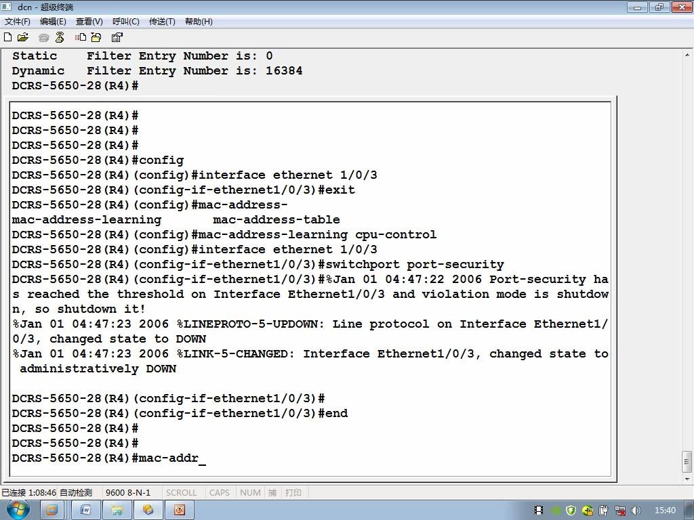Click the grayed-out Call phone icon
This screenshot has width=694, height=520.
[43, 38]
